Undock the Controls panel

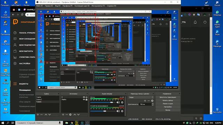[x=179, y=94]
